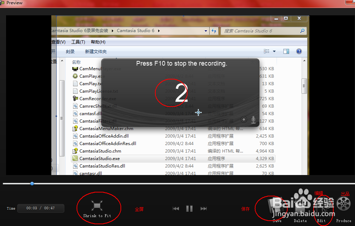Jump to the previous clip with the rewind button
This screenshot has width=355, height=226.
[x=176, y=209]
